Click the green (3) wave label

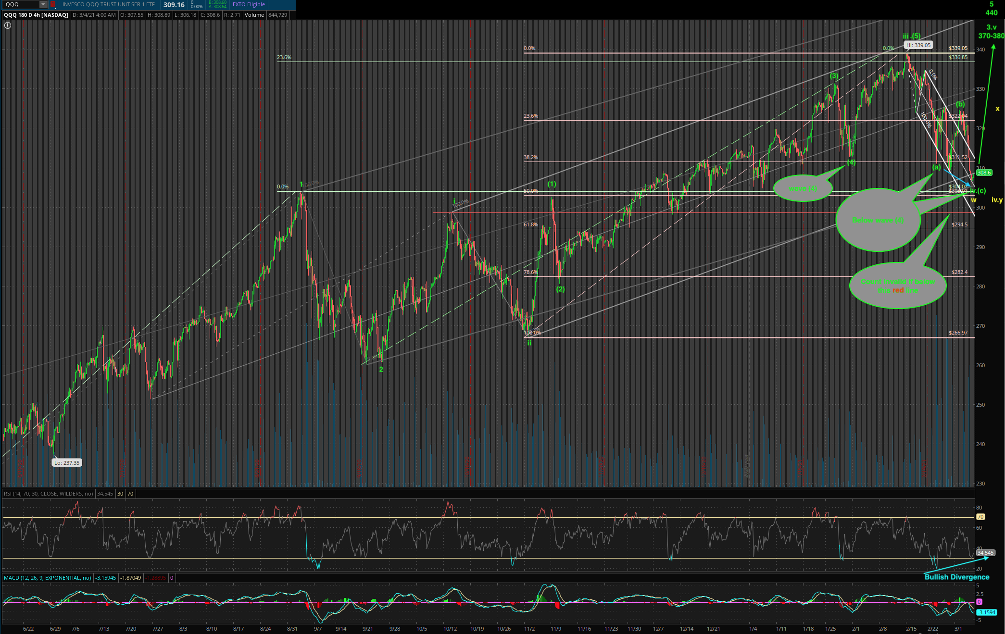click(834, 76)
